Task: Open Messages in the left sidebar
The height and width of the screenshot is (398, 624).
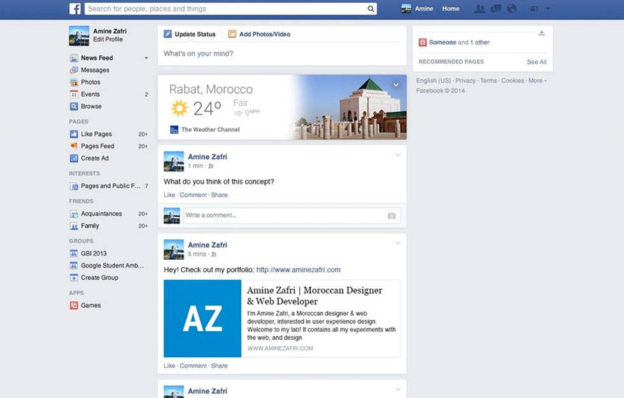Action: (x=95, y=70)
